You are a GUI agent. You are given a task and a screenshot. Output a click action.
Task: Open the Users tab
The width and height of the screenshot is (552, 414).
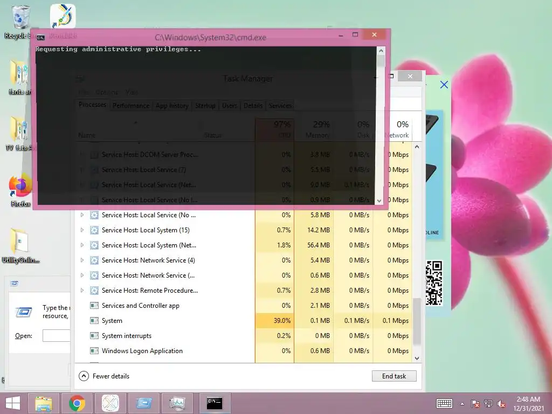point(229,106)
